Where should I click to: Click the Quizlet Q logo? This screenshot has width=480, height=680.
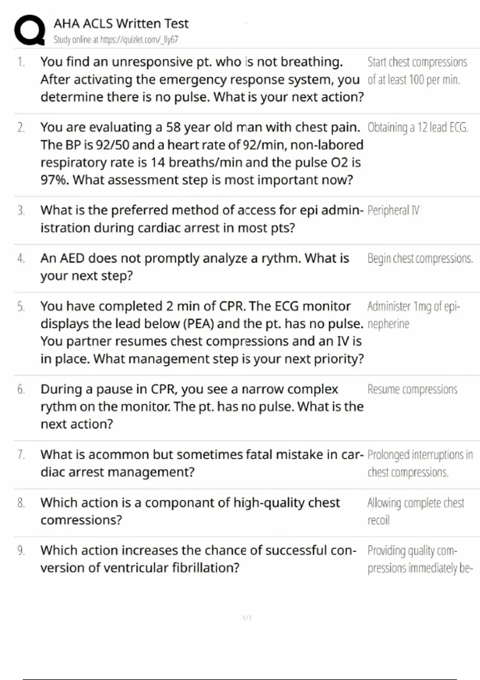pos(30,30)
